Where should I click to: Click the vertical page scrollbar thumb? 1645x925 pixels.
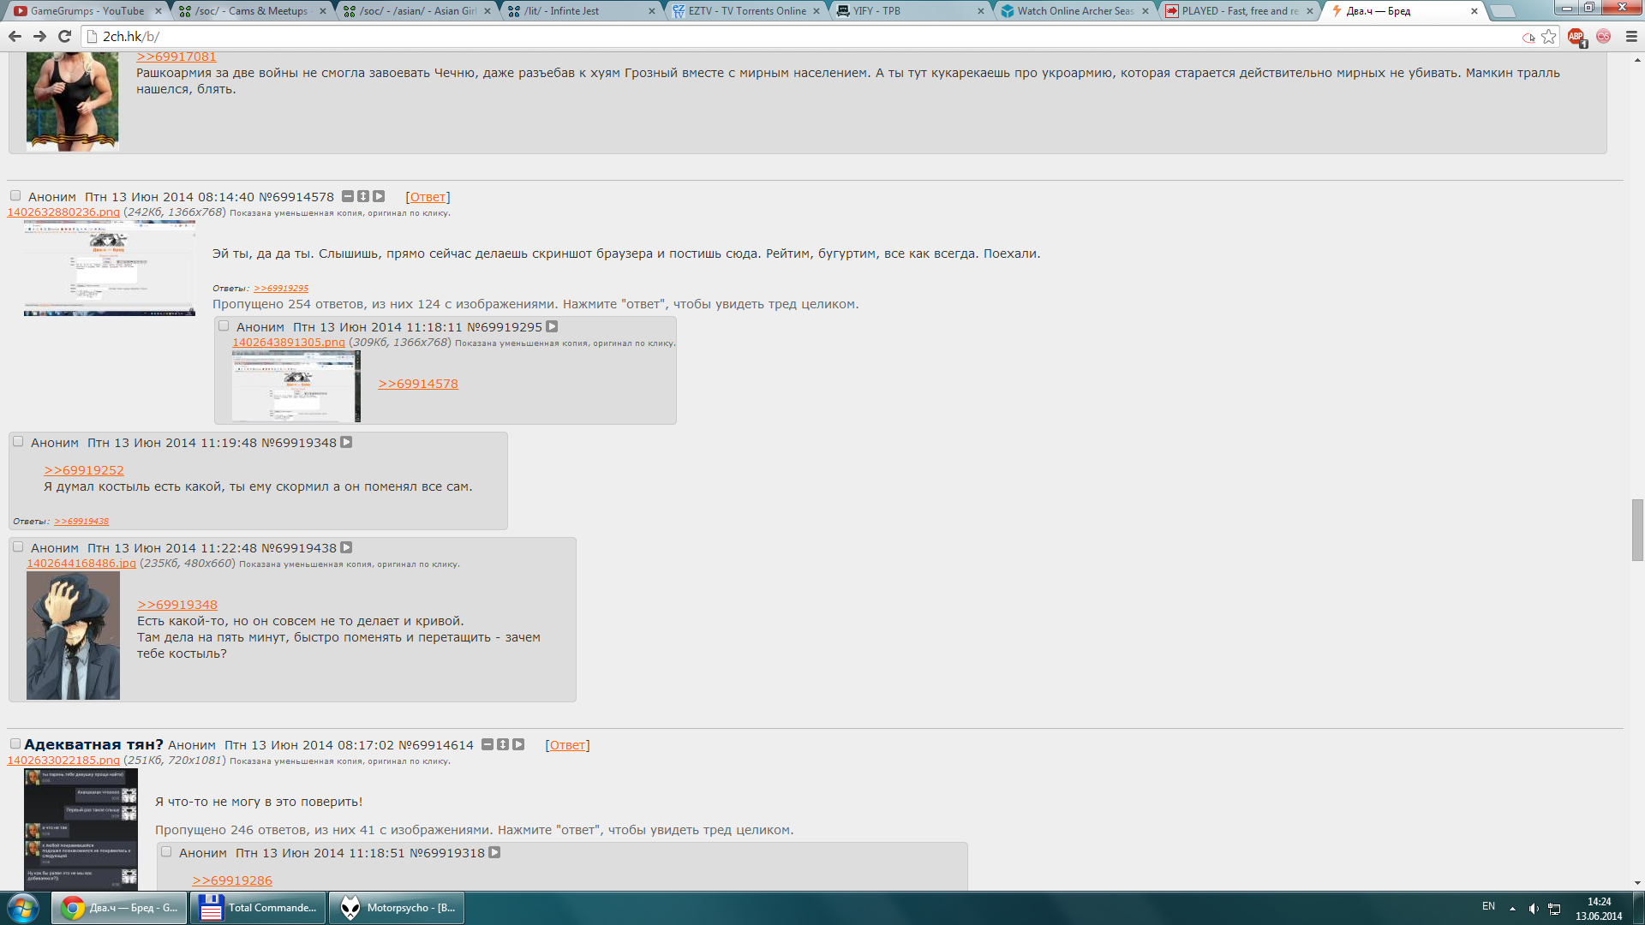point(1637,529)
